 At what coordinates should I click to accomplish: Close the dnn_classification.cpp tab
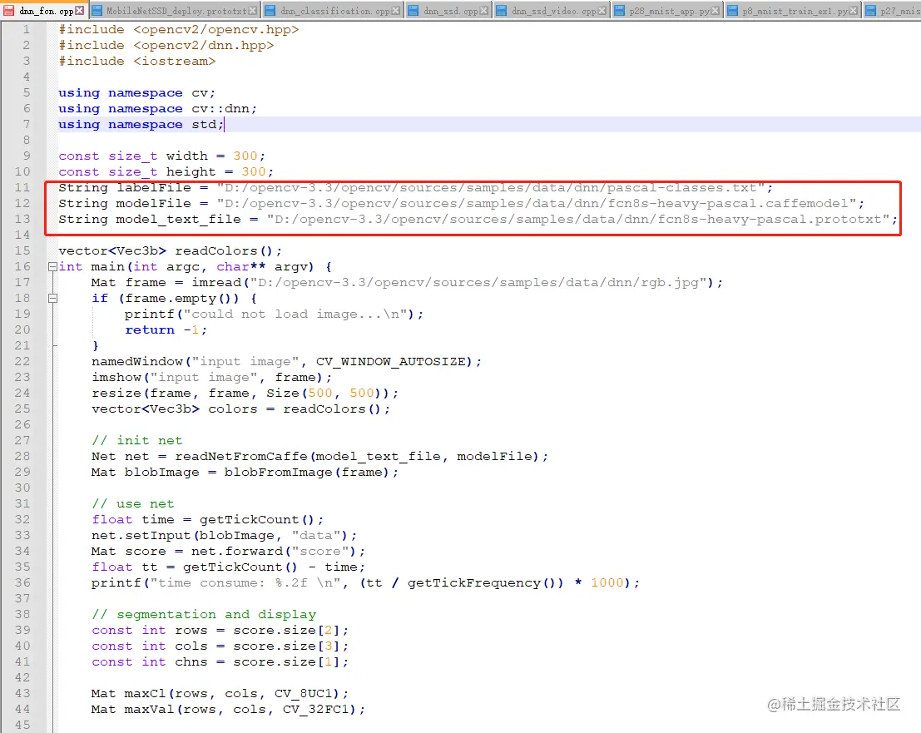[x=396, y=11]
